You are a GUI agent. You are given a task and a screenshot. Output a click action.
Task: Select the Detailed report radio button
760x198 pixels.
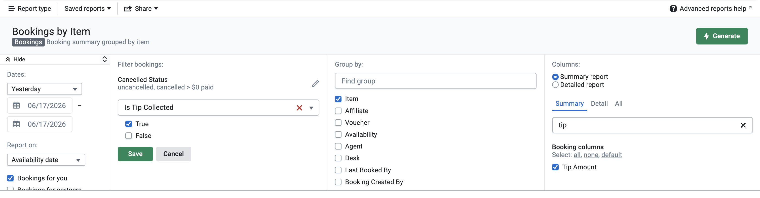(x=555, y=85)
